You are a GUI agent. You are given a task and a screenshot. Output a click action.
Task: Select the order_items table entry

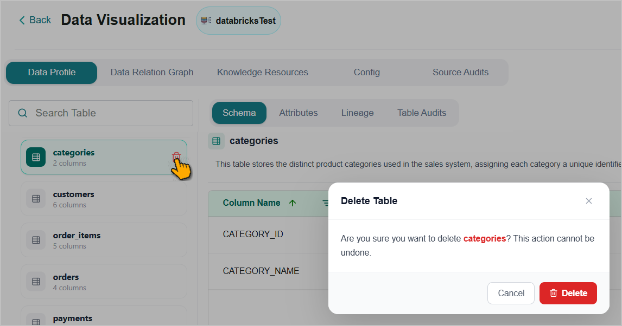(x=104, y=240)
